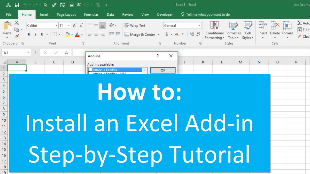This screenshot has width=310, height=174.
Task: Toggle Underline formatting
Action: 42,34
